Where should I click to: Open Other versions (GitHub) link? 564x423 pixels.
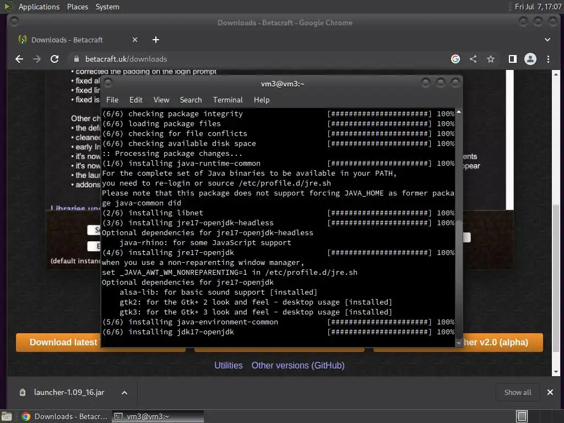298,366
